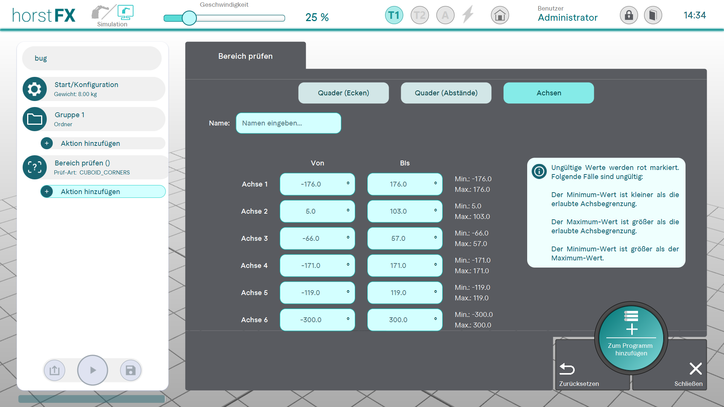Click Zum Programm hinzufügen button
This screenshot has height=407, width=724.
[x=631, y=338]
